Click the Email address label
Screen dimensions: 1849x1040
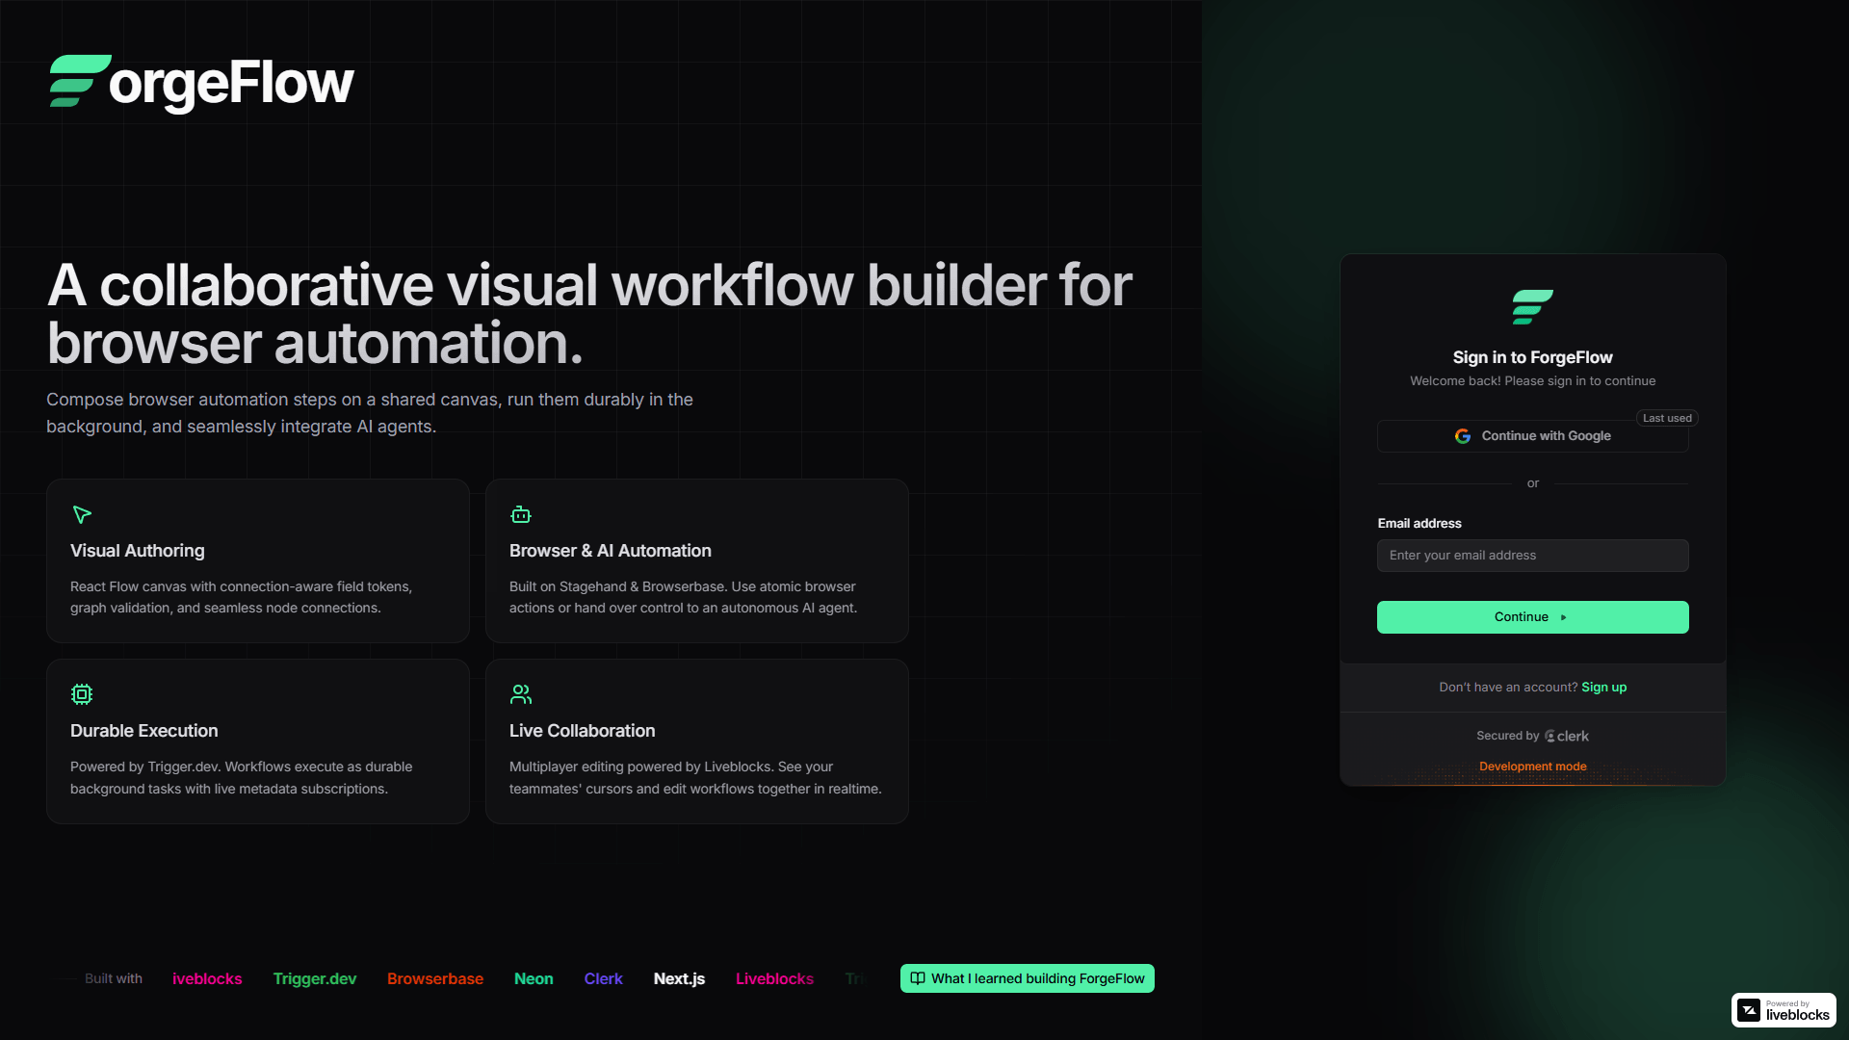1419,524
